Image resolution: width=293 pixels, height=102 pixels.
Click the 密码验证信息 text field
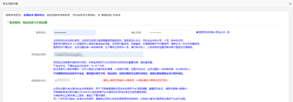coord(98,55)
